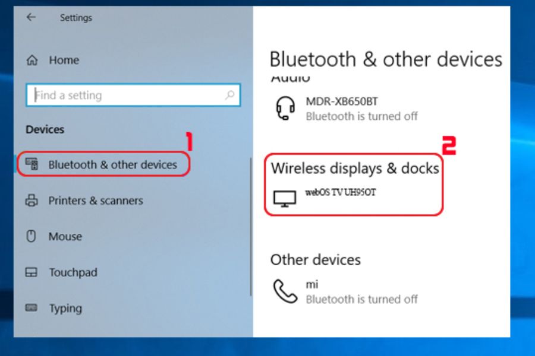Click the Bluetooth & other devices sidebar icon
The width and height of the screenshot is (535, 356).
32,164
